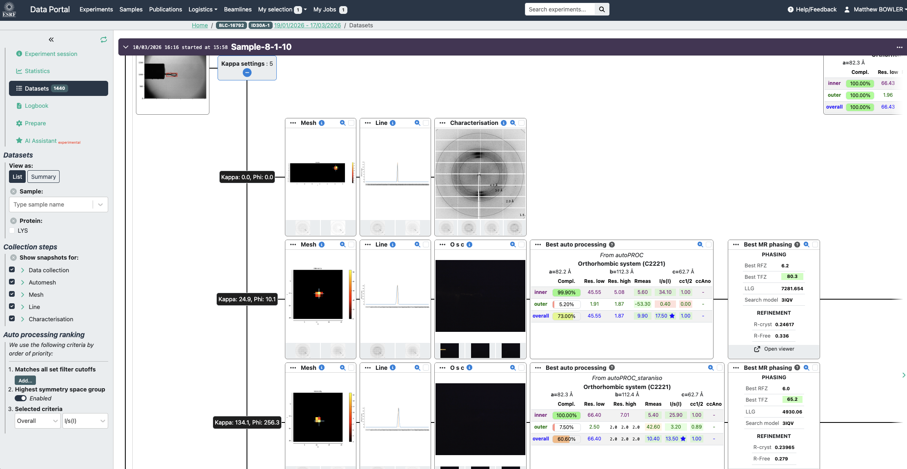Open the Logistics dropdown menu
Screen dimensions: 907x469
202,9
